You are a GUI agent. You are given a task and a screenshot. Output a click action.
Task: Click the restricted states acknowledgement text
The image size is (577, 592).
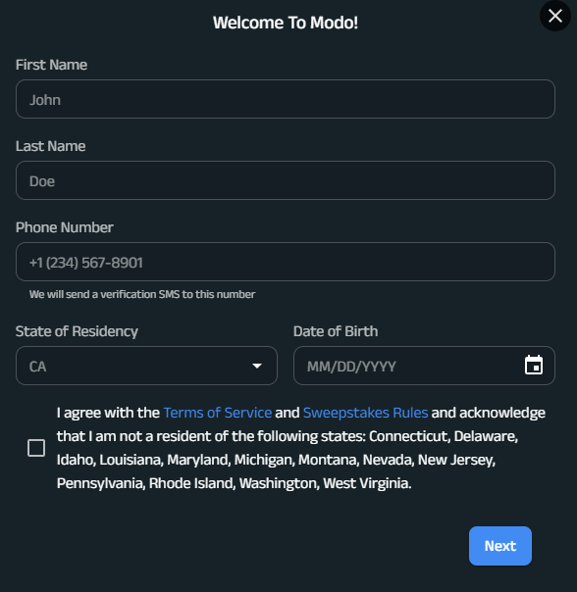[301, 448]
